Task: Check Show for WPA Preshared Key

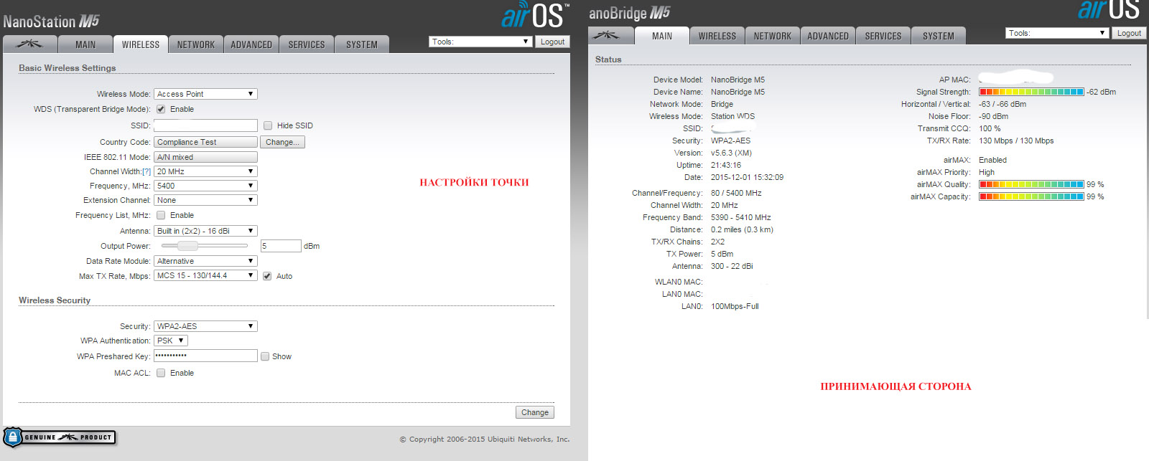Action: coord(265,356)
